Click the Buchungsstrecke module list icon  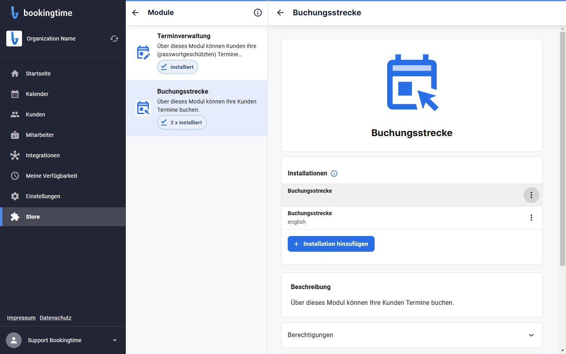[143, 108]
